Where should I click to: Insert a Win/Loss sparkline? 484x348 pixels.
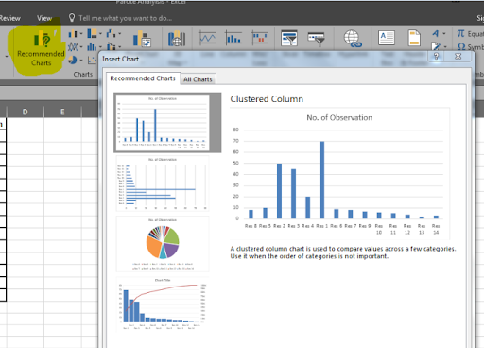(260, 38)
